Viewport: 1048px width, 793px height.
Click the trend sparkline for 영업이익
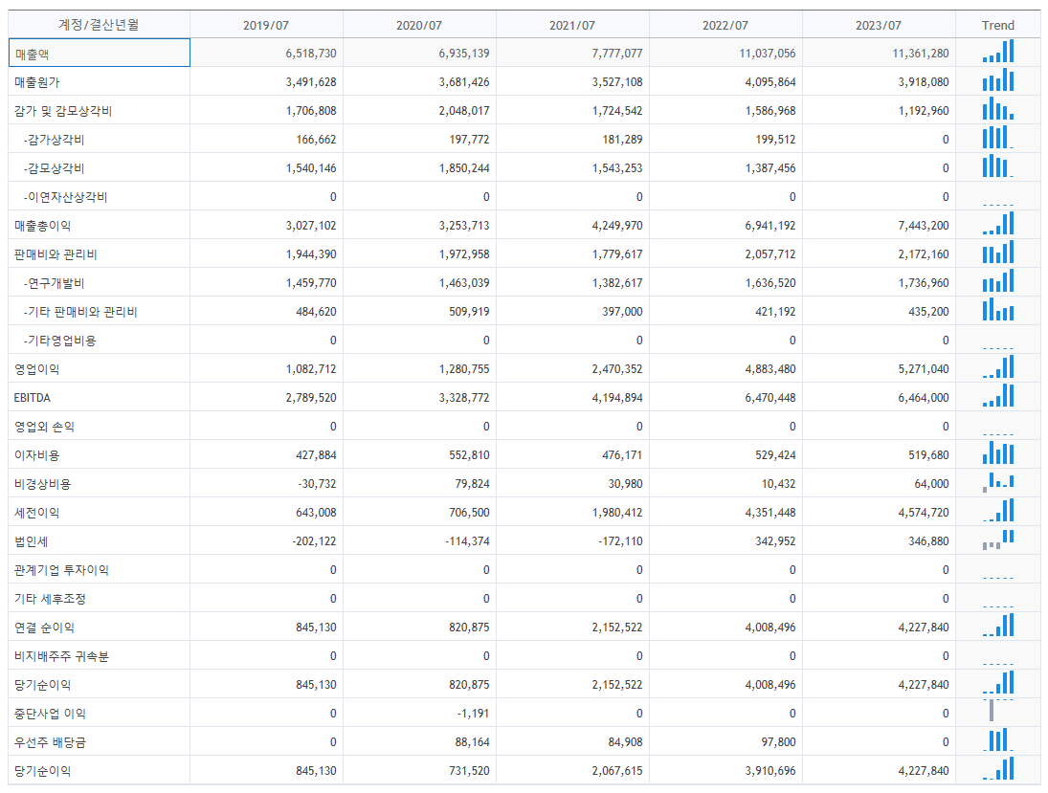[998, 367]
